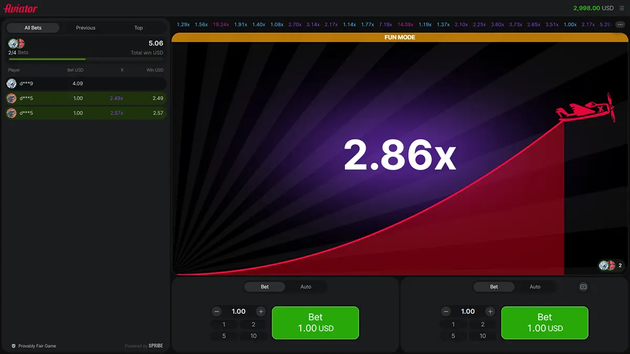Edit the 1.00 amount field, first panel
Viewport: 630px width, 354px height.
(239, 312)
